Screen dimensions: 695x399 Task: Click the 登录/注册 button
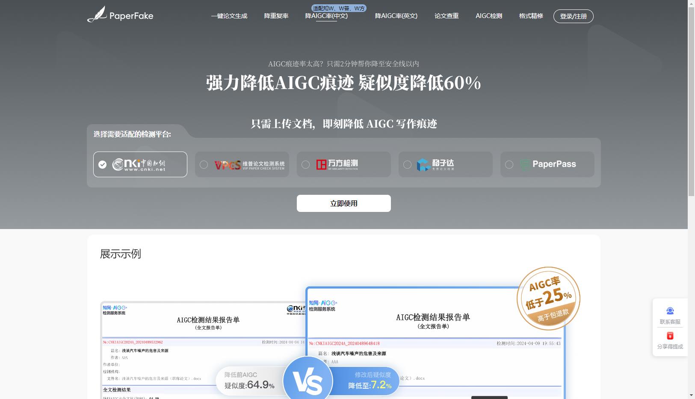573,16
